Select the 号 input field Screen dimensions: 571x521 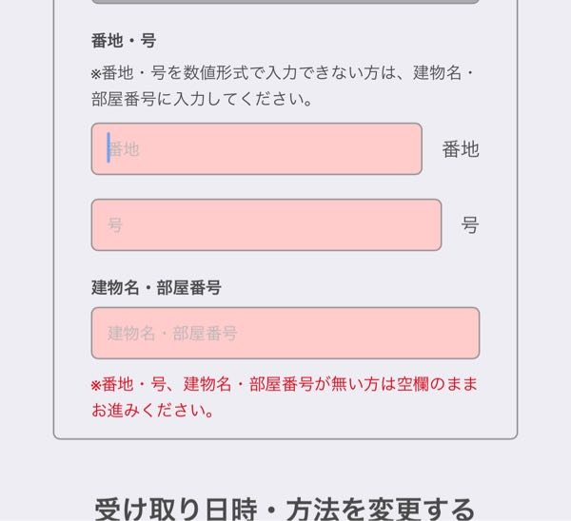coord(266,224)
